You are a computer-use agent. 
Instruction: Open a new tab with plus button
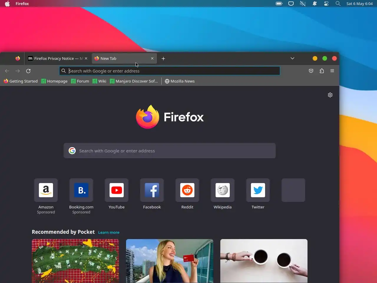pyautogui.click(x=163, y=58)
